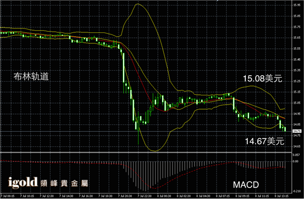
Task: Click the 7 Jul 08:15 time marker
Action: 7,196
